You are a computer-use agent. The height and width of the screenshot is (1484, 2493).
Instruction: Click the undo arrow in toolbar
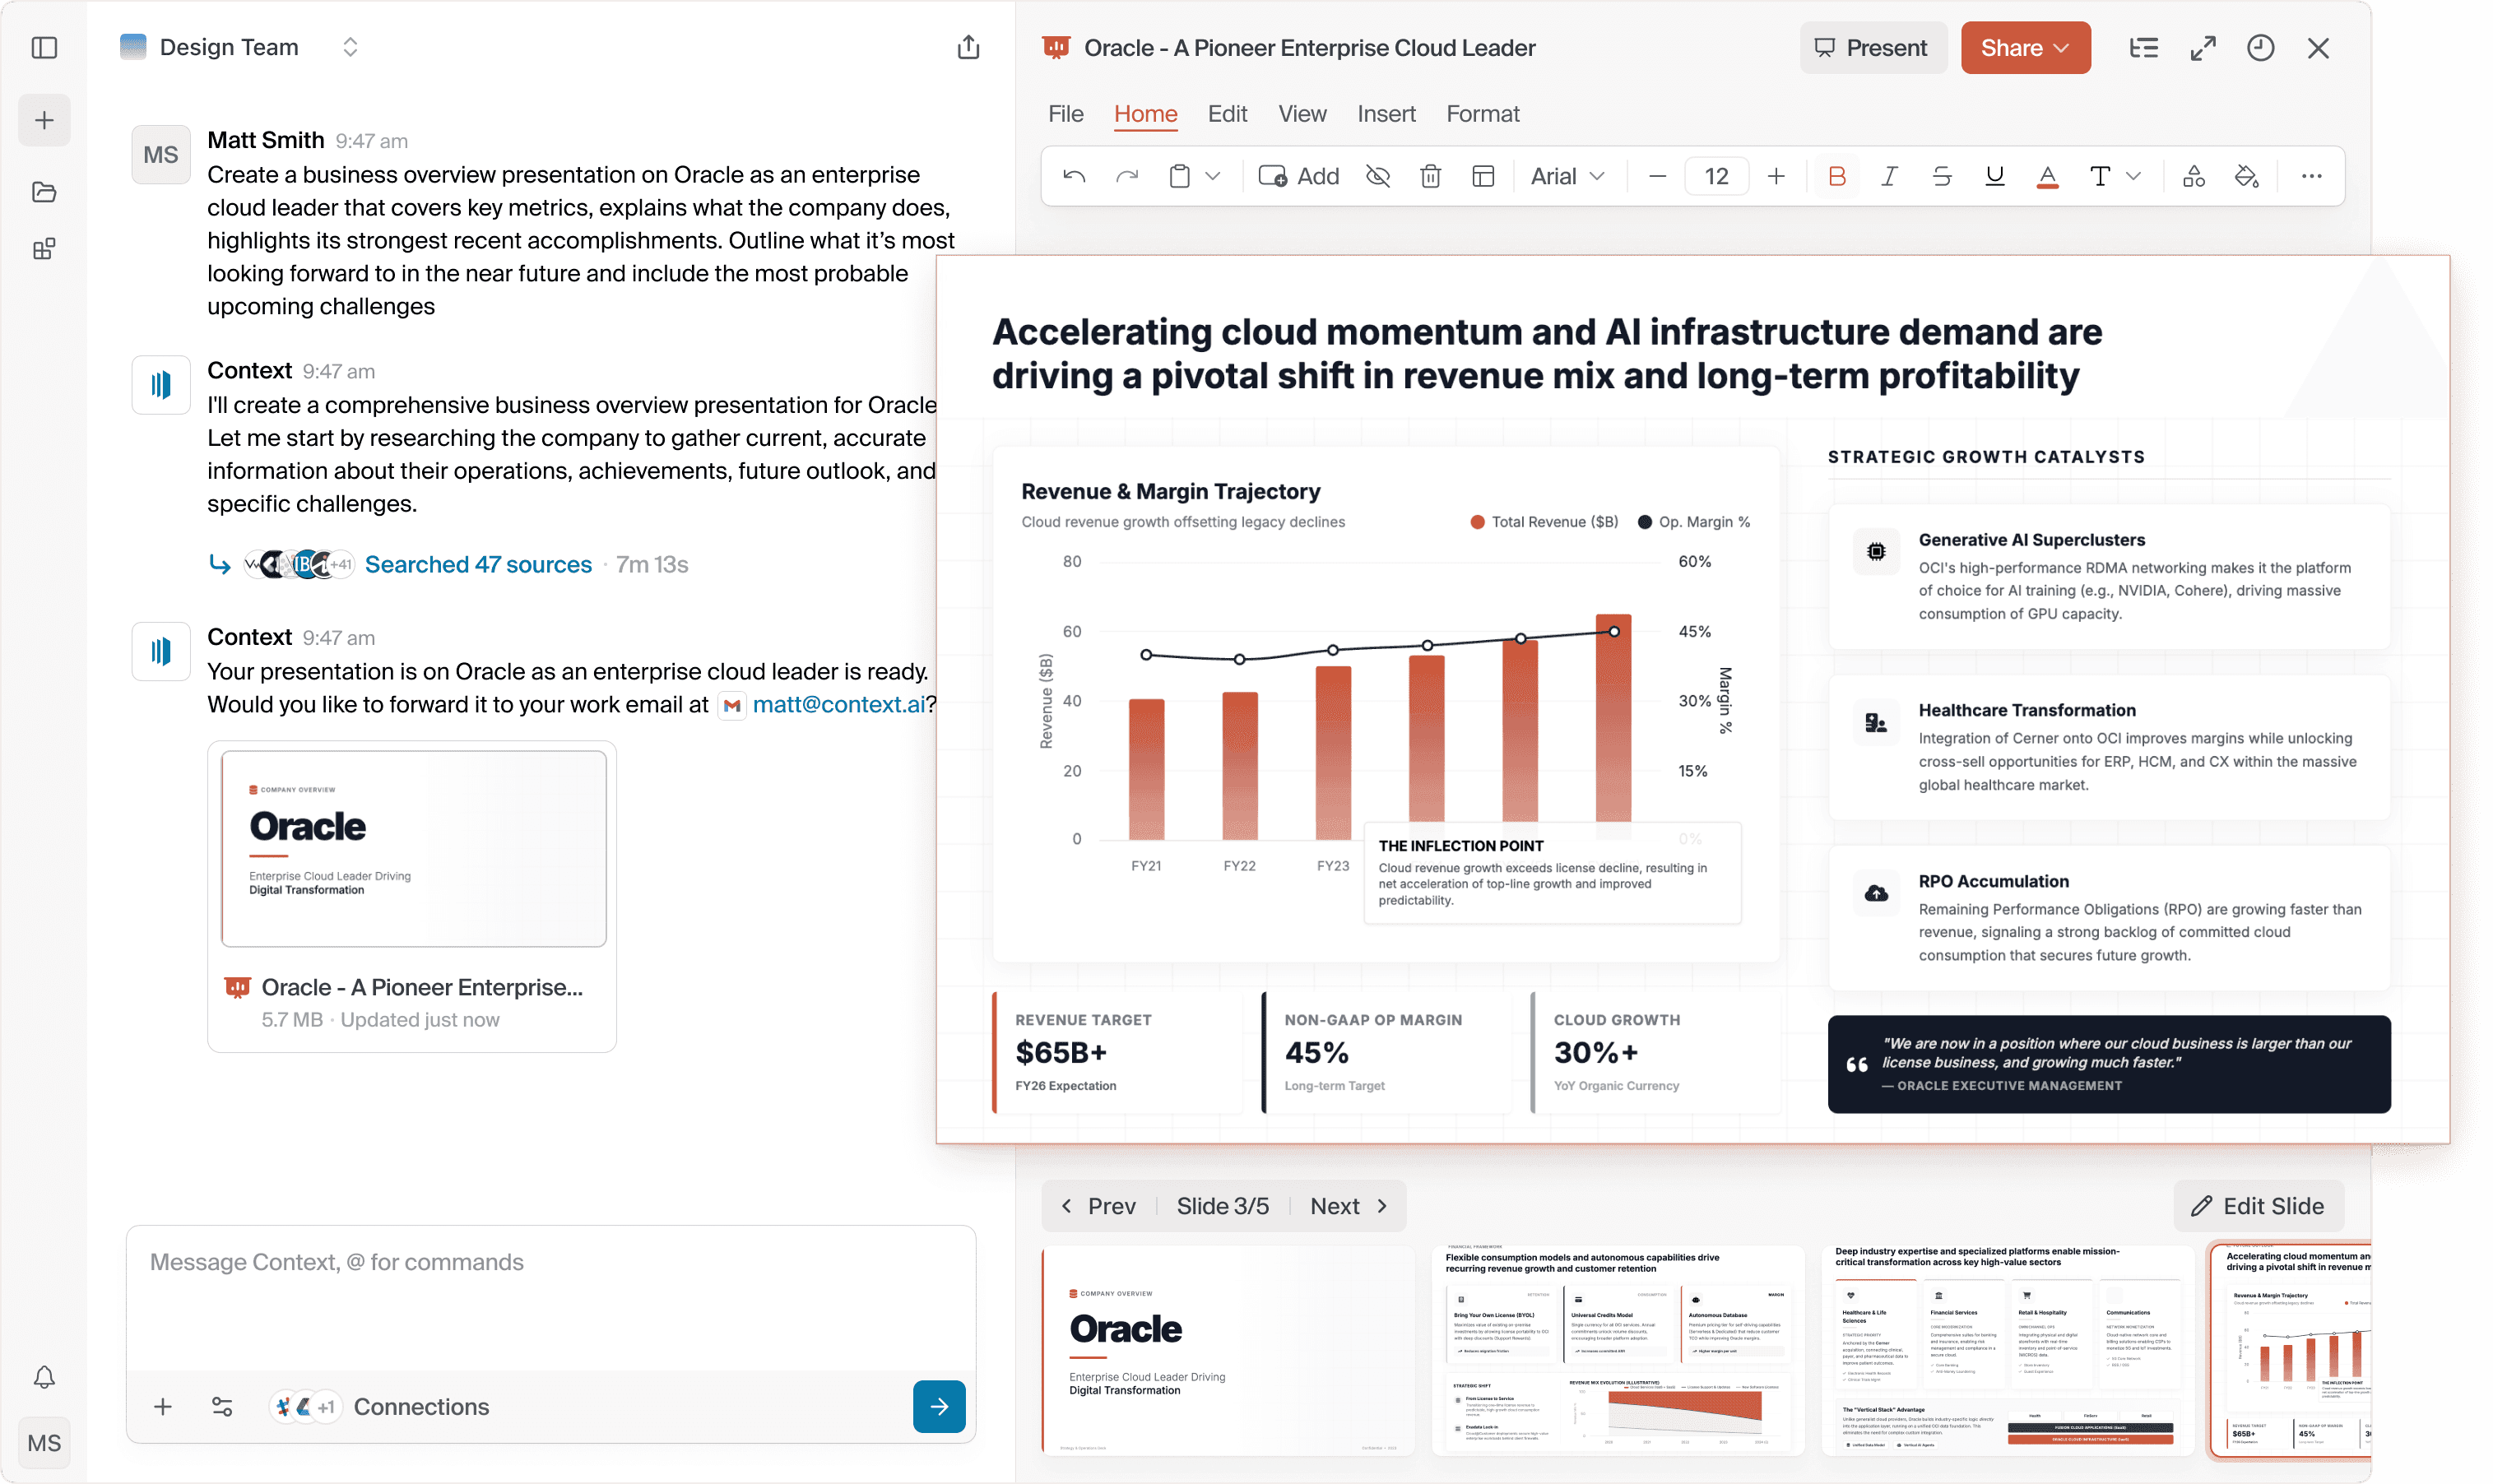tap(1074, 176)
